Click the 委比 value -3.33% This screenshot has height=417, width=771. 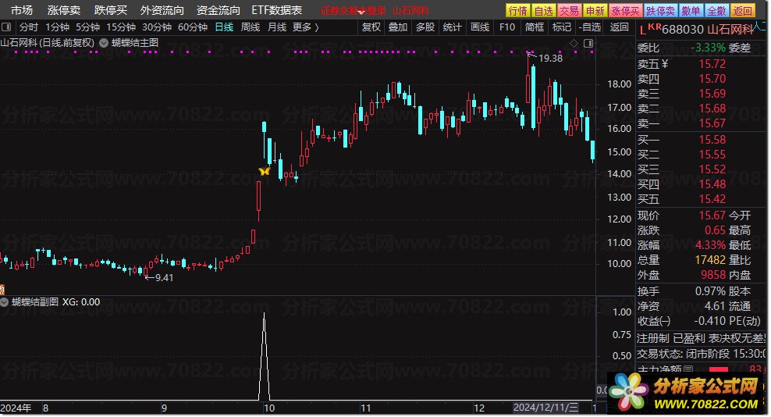tap(708, 48)
